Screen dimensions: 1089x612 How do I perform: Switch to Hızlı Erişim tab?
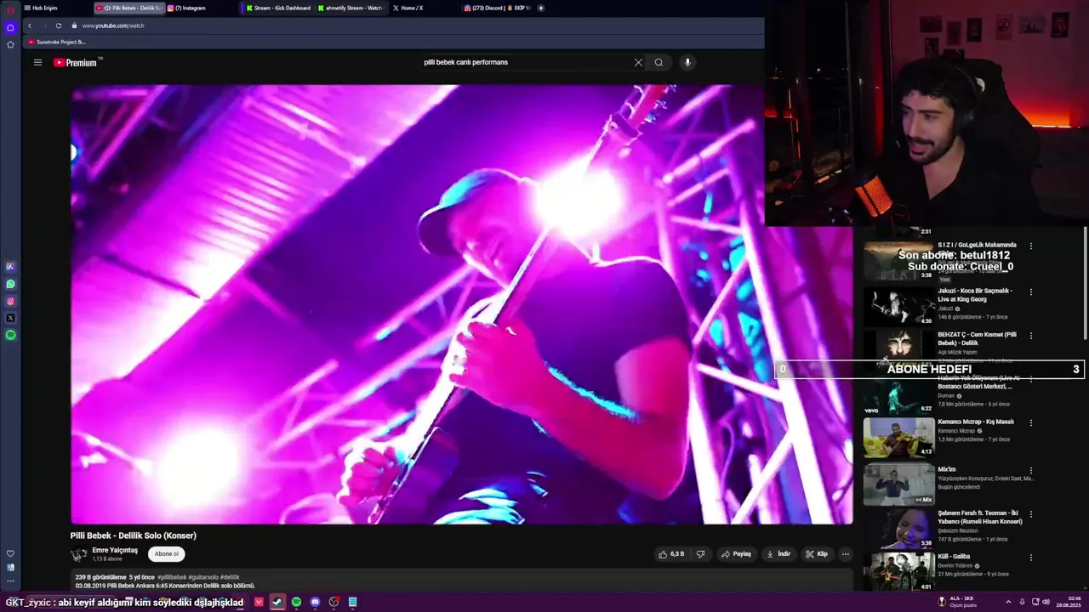(x=41, y=8)
